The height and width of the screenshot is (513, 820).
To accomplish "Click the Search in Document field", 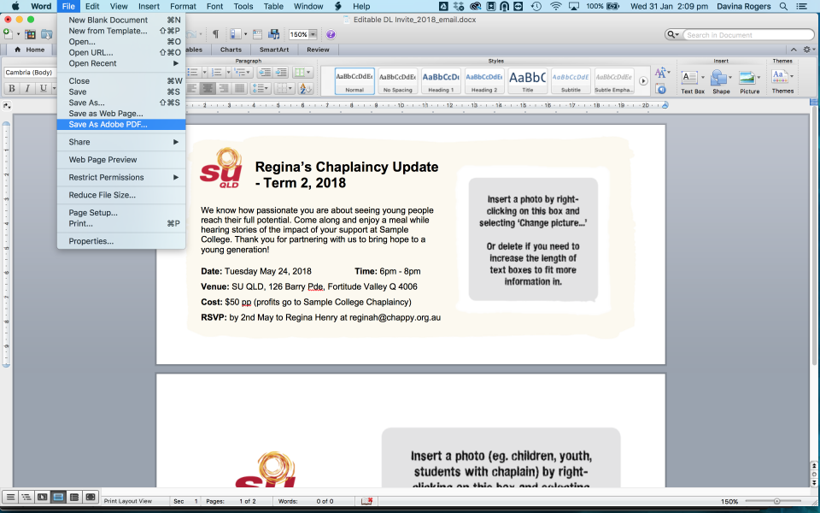I will [749, 35].
